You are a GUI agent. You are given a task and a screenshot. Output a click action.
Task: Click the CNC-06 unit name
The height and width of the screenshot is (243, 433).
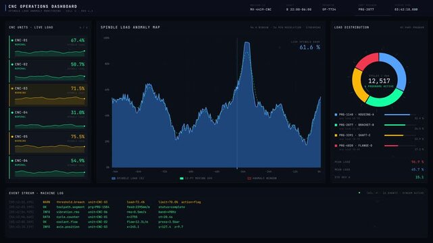point(21,161)
